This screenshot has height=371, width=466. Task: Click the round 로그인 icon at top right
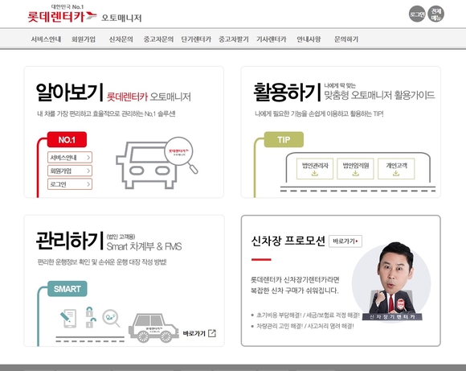coord(417,14)
